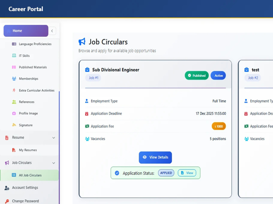The width and height of the screenshot is (273, 204).
Task: Click the Vacancies people icon in Job #1
Action: coord(87,139)
